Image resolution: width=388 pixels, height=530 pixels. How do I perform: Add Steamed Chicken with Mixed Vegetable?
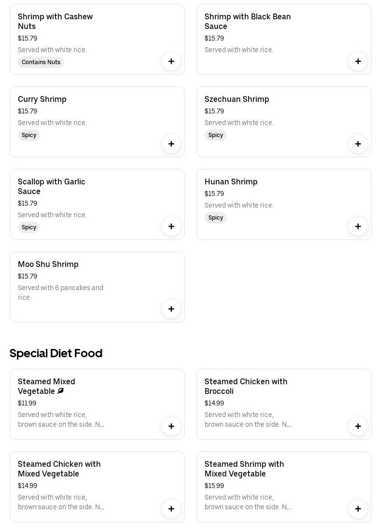tap(171, 509)
